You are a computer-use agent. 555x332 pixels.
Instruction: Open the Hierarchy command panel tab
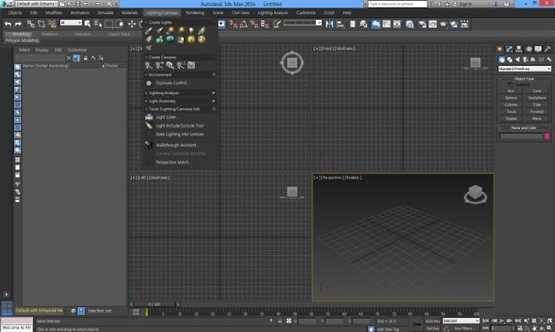519,49
